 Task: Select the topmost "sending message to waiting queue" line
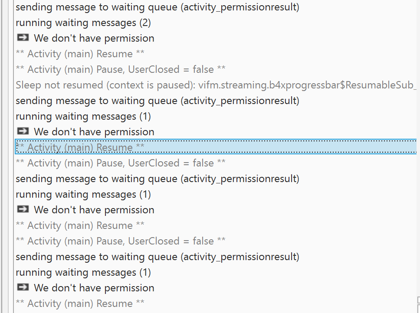(157, 7)
